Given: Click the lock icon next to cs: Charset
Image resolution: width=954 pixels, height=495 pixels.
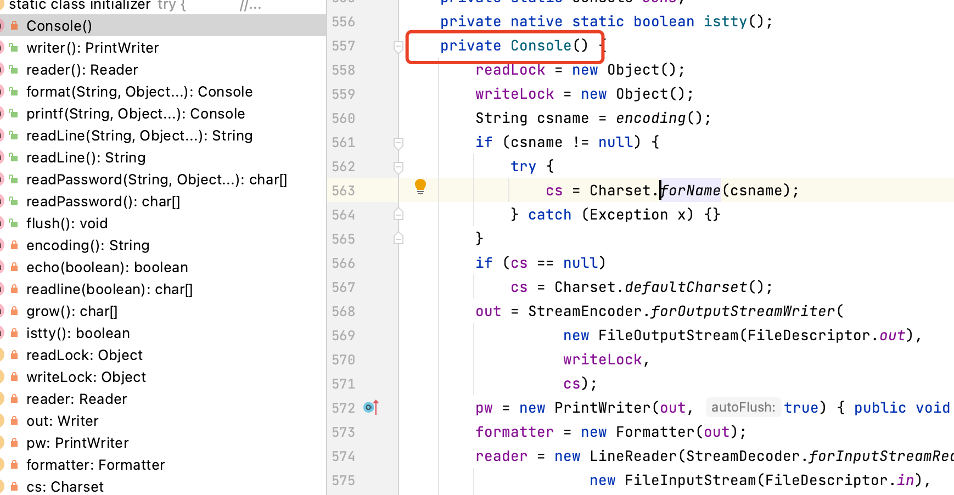Looking at the screenshot, I should point(14,487).
